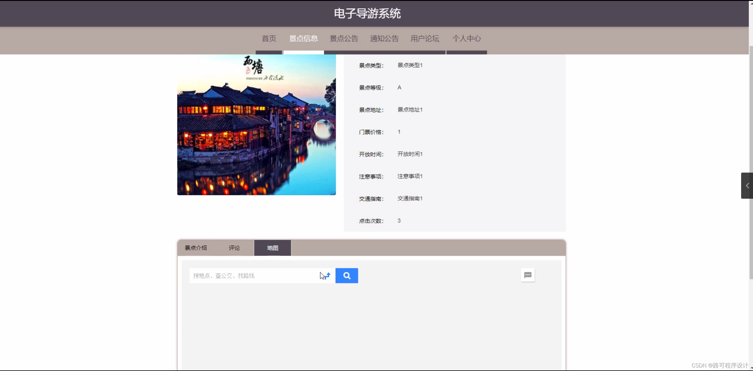Screen dimensions: 753x371
Task: Open 个人中心 personal center
Action: click(467, 39)
